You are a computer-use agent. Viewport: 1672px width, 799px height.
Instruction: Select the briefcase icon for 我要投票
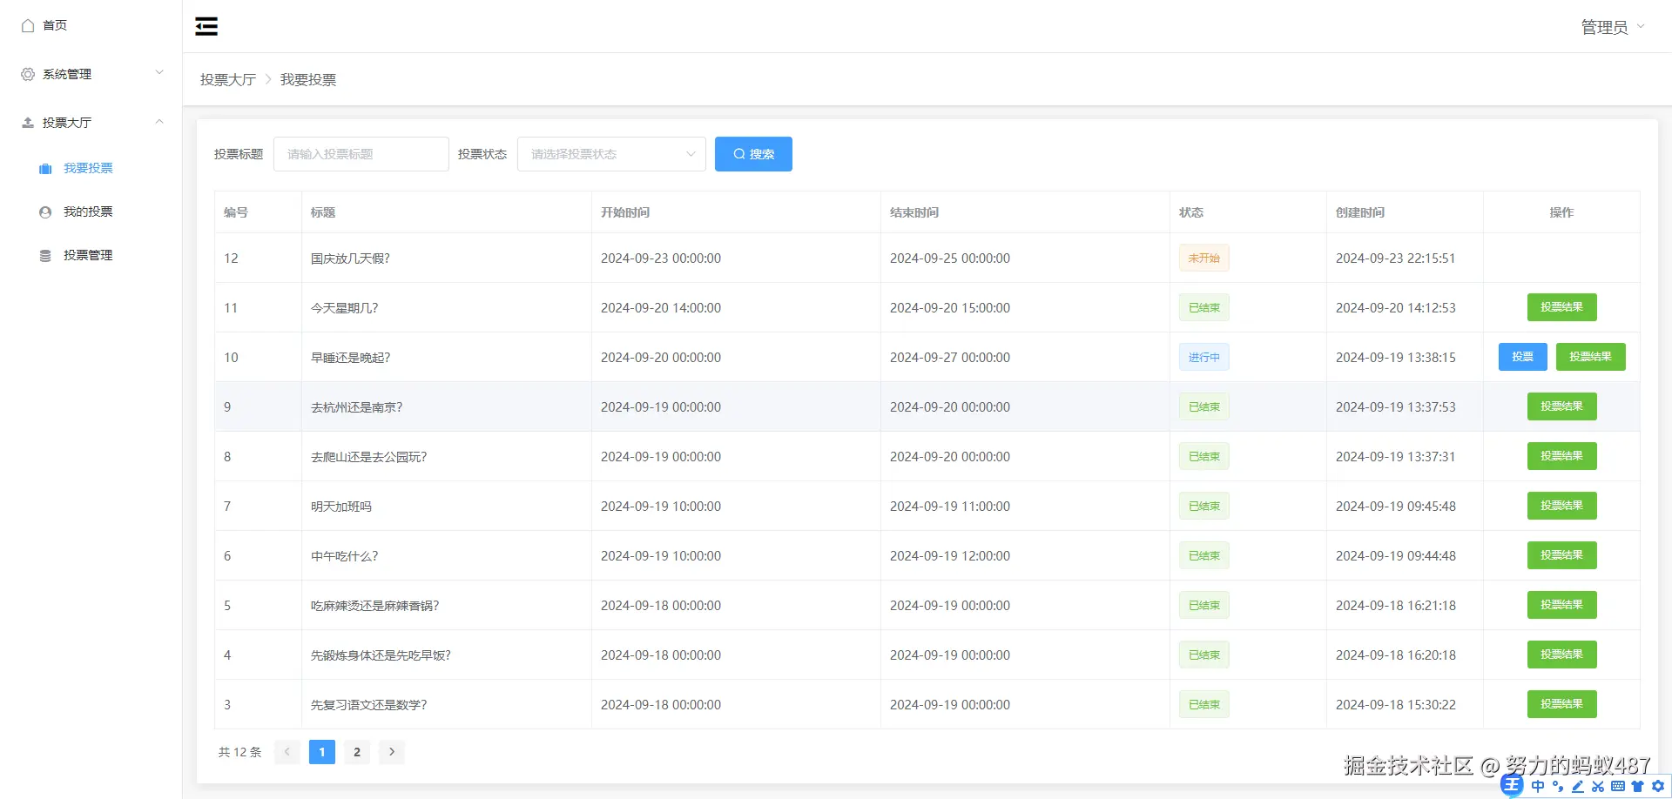tap(45, 169)
